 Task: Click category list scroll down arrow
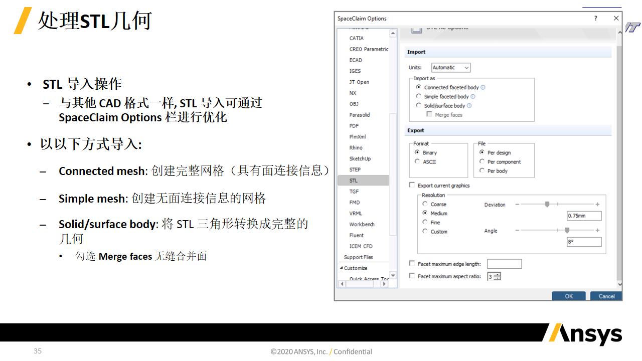(x=393, y=276)
